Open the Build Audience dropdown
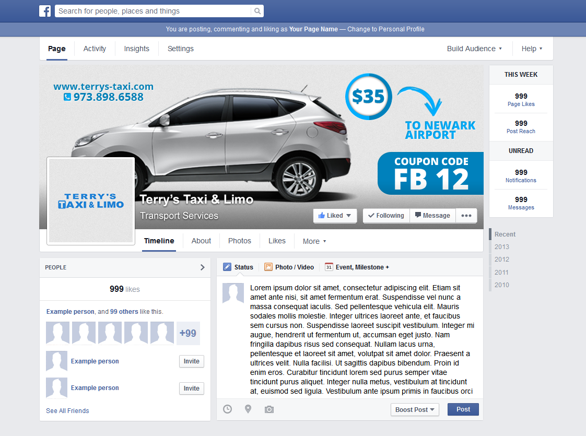The height and width of the screenshot is (436, 586). click(x=474, y=49)
